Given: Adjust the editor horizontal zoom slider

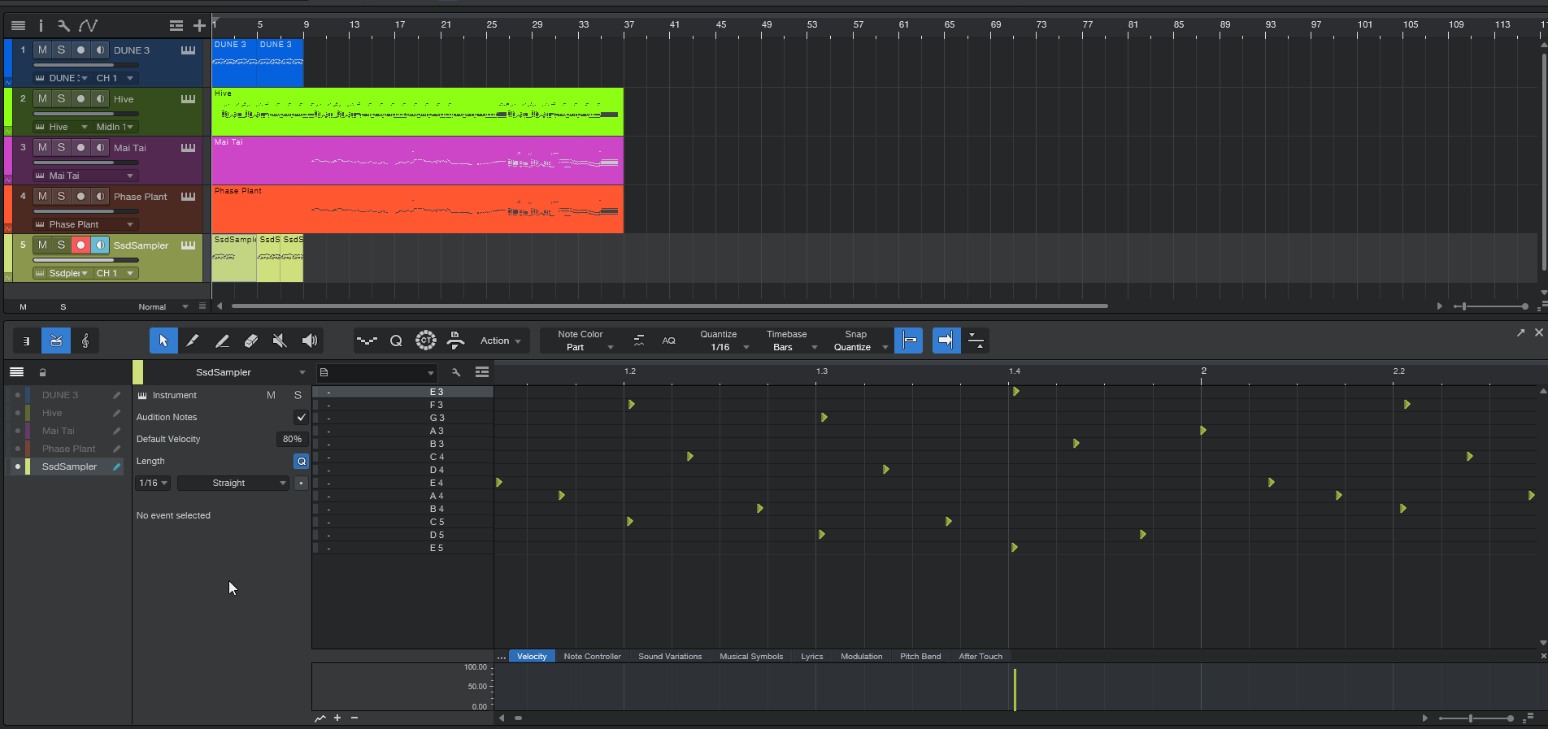Looking at the screenshot, I should pos(1476,718).
